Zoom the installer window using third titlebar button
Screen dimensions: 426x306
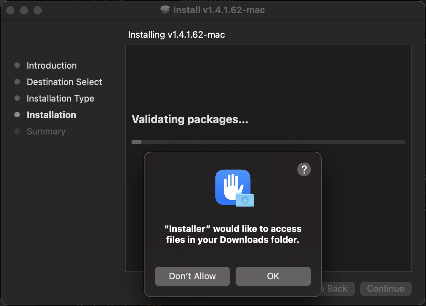coord(38,10)
